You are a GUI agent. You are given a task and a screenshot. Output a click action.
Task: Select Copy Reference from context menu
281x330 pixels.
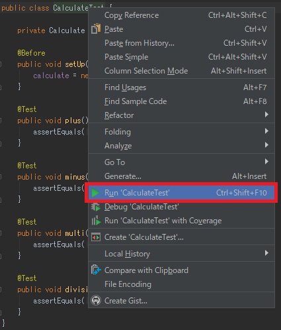pyautogui.click(x=181, y=15)
